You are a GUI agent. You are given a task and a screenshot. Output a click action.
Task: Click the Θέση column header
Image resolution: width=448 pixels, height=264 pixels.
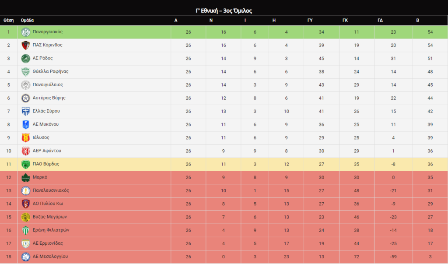[x=8, y=20]
